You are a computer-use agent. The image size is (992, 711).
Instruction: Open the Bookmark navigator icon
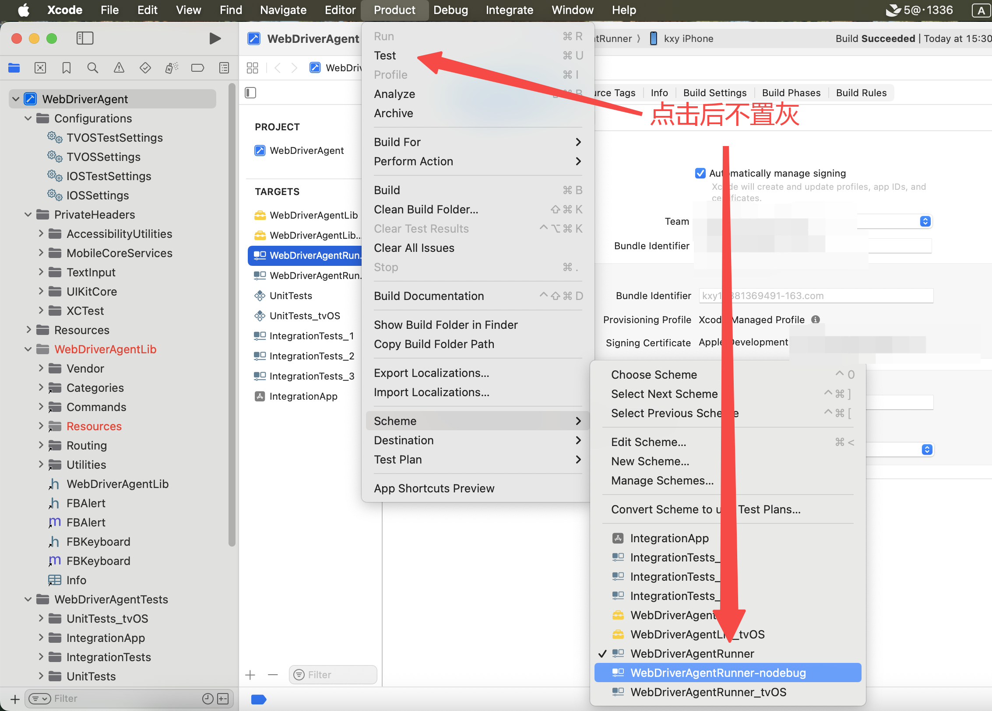click(67, 68)
